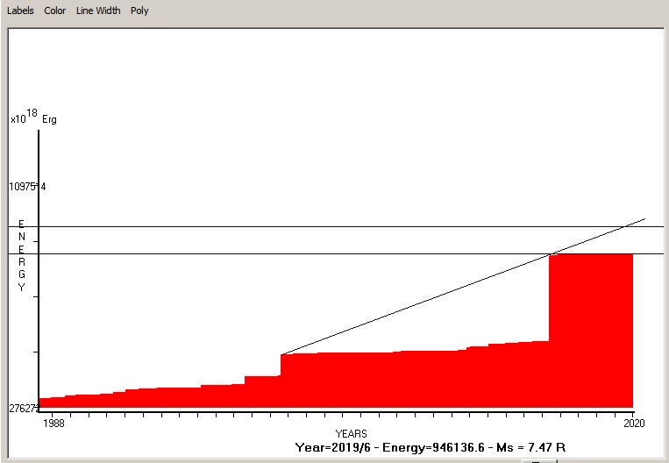This screenshot has width=669, height=463.
Task: Click the 2020 label on the x-axis
Action: [x=633, y=424]
